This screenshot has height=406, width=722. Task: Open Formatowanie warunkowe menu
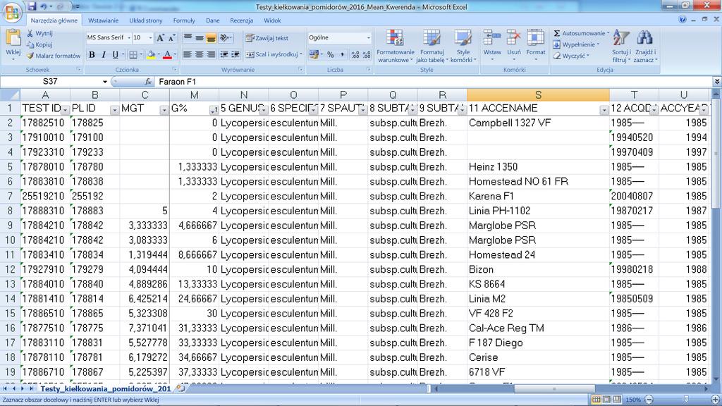tap(395, 46)
